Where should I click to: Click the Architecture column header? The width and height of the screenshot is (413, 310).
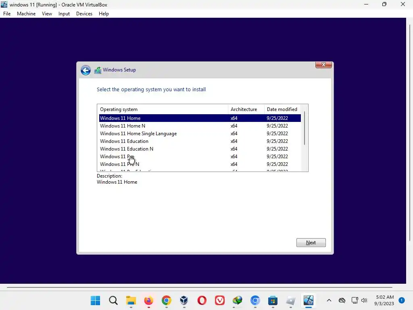coord(246,109)
